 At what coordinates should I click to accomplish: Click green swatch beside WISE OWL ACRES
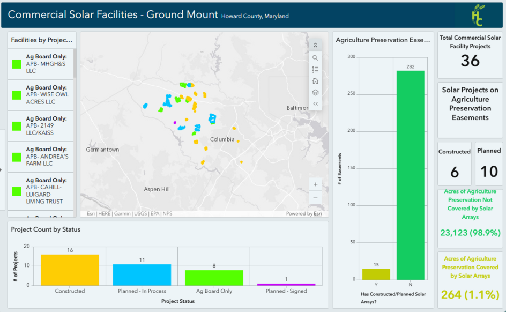pos(17,95)
